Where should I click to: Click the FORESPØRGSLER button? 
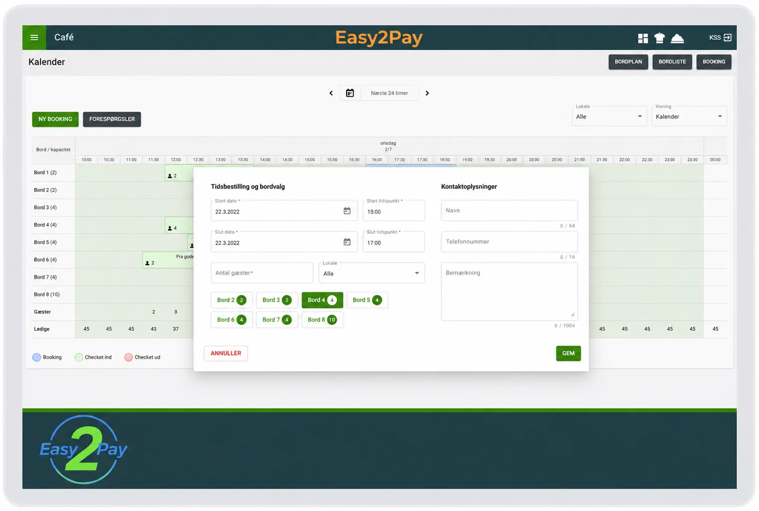tap(112, 119)
